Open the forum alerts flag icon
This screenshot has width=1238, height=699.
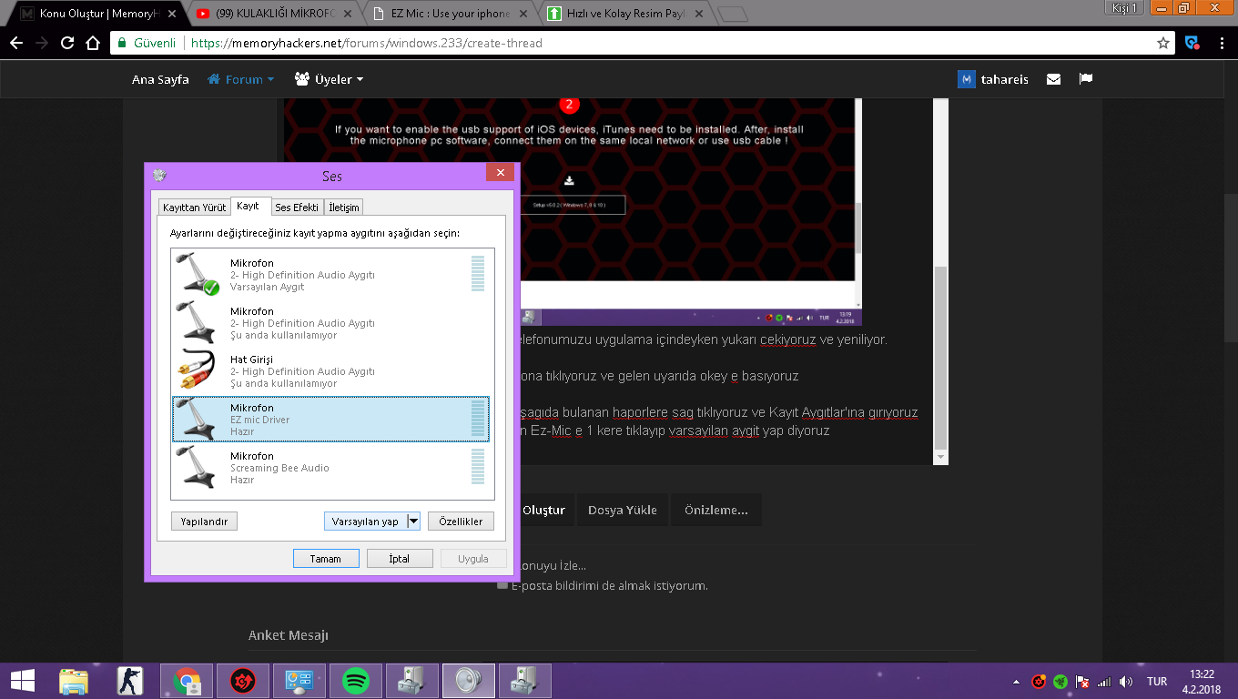(1085, 79)
